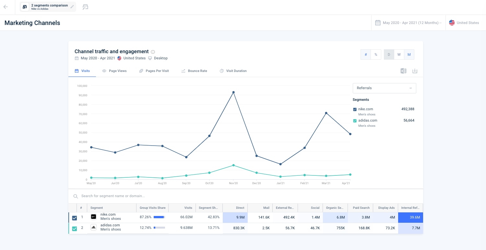Sort by the Paid Search column header
The image size is (486, 250).
click(x=360, y=208)
